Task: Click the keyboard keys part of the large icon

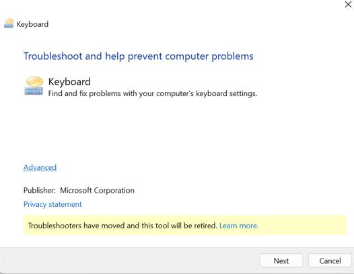Action: pos(34,91)
